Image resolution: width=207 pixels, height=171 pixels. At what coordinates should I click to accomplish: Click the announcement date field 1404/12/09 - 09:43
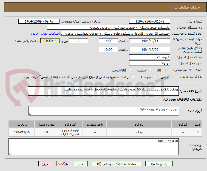coord(39,21)
